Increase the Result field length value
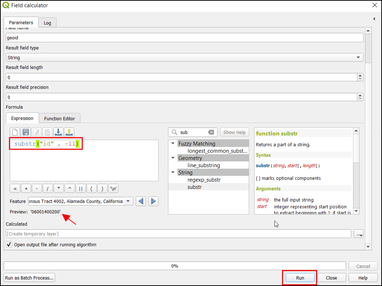Image resolution: width=382 pixels, height=286 pixels. [x=360, y=75]
